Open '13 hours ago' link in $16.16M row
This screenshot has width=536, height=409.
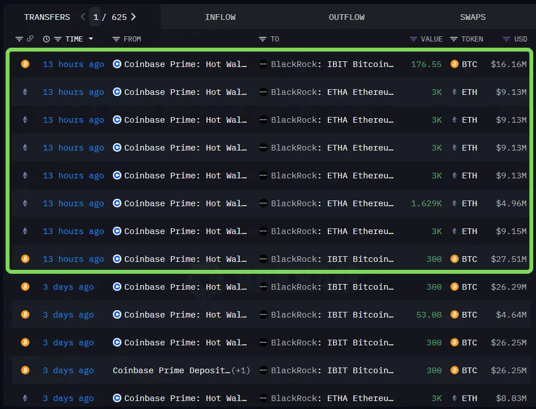pos(73,64)
